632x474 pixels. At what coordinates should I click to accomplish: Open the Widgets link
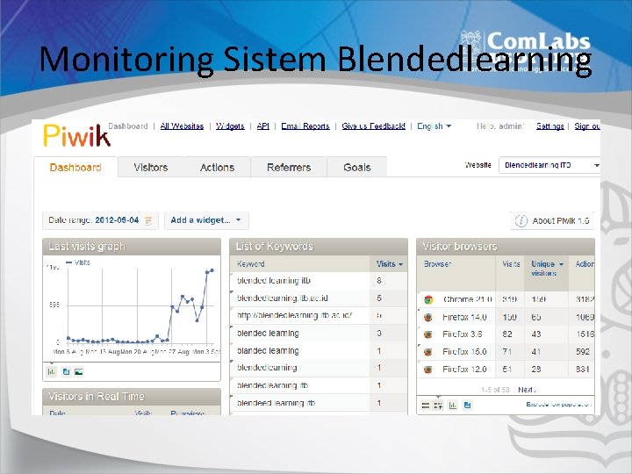230,126
